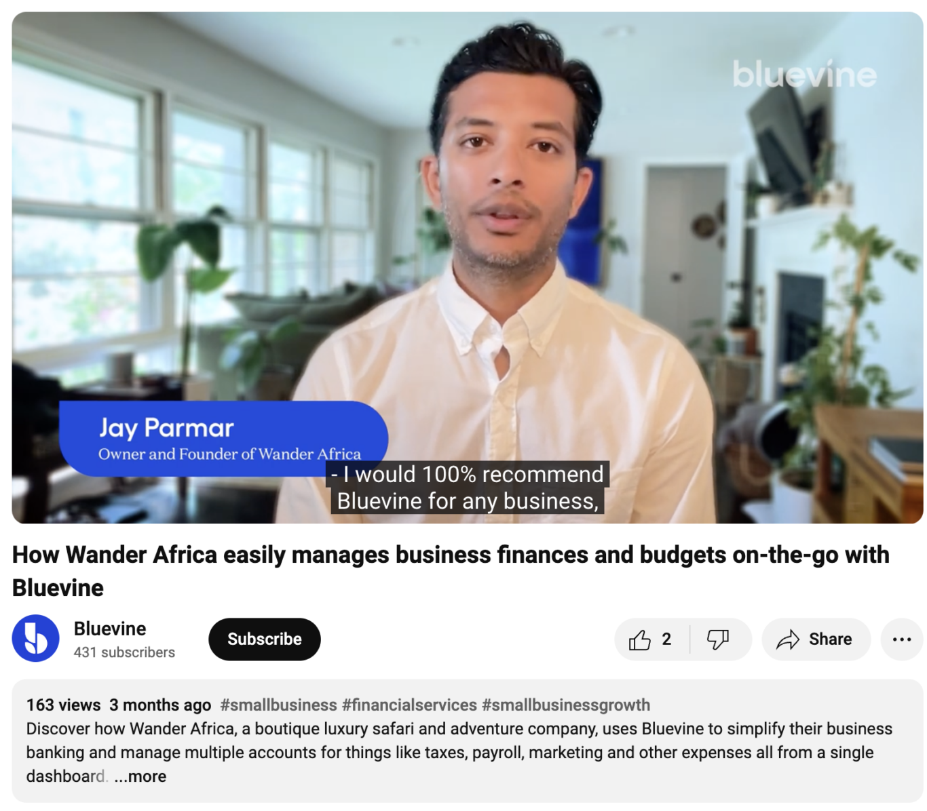
Task: Click the thumbs-up like icon
Action: click(639, 639)
